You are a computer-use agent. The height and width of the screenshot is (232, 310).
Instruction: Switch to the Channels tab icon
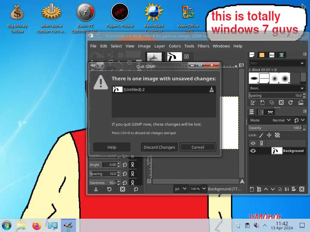[x=261, y=112]
